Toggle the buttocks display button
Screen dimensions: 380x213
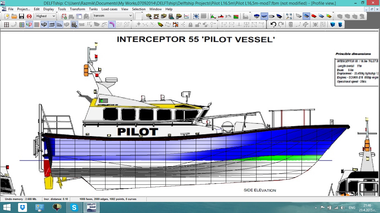point(52,25)
